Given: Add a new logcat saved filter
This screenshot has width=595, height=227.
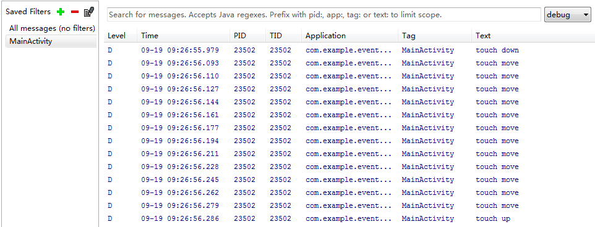Looking at the screenshot, I should [x=61, y=12].
